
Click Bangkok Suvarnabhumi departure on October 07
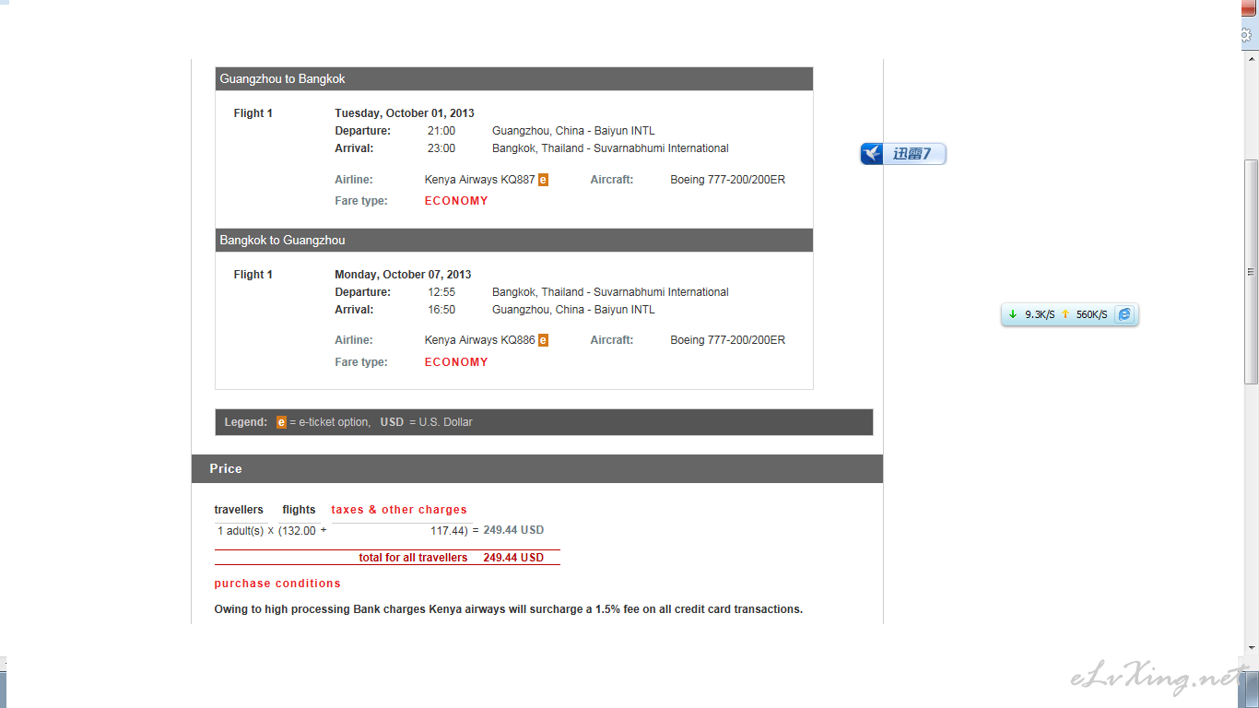coord(610,292)
